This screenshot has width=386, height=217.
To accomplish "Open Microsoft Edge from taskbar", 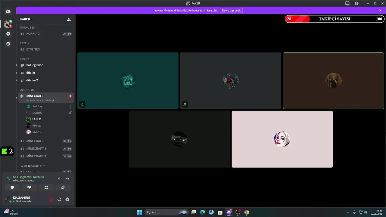I will [202, 212].
